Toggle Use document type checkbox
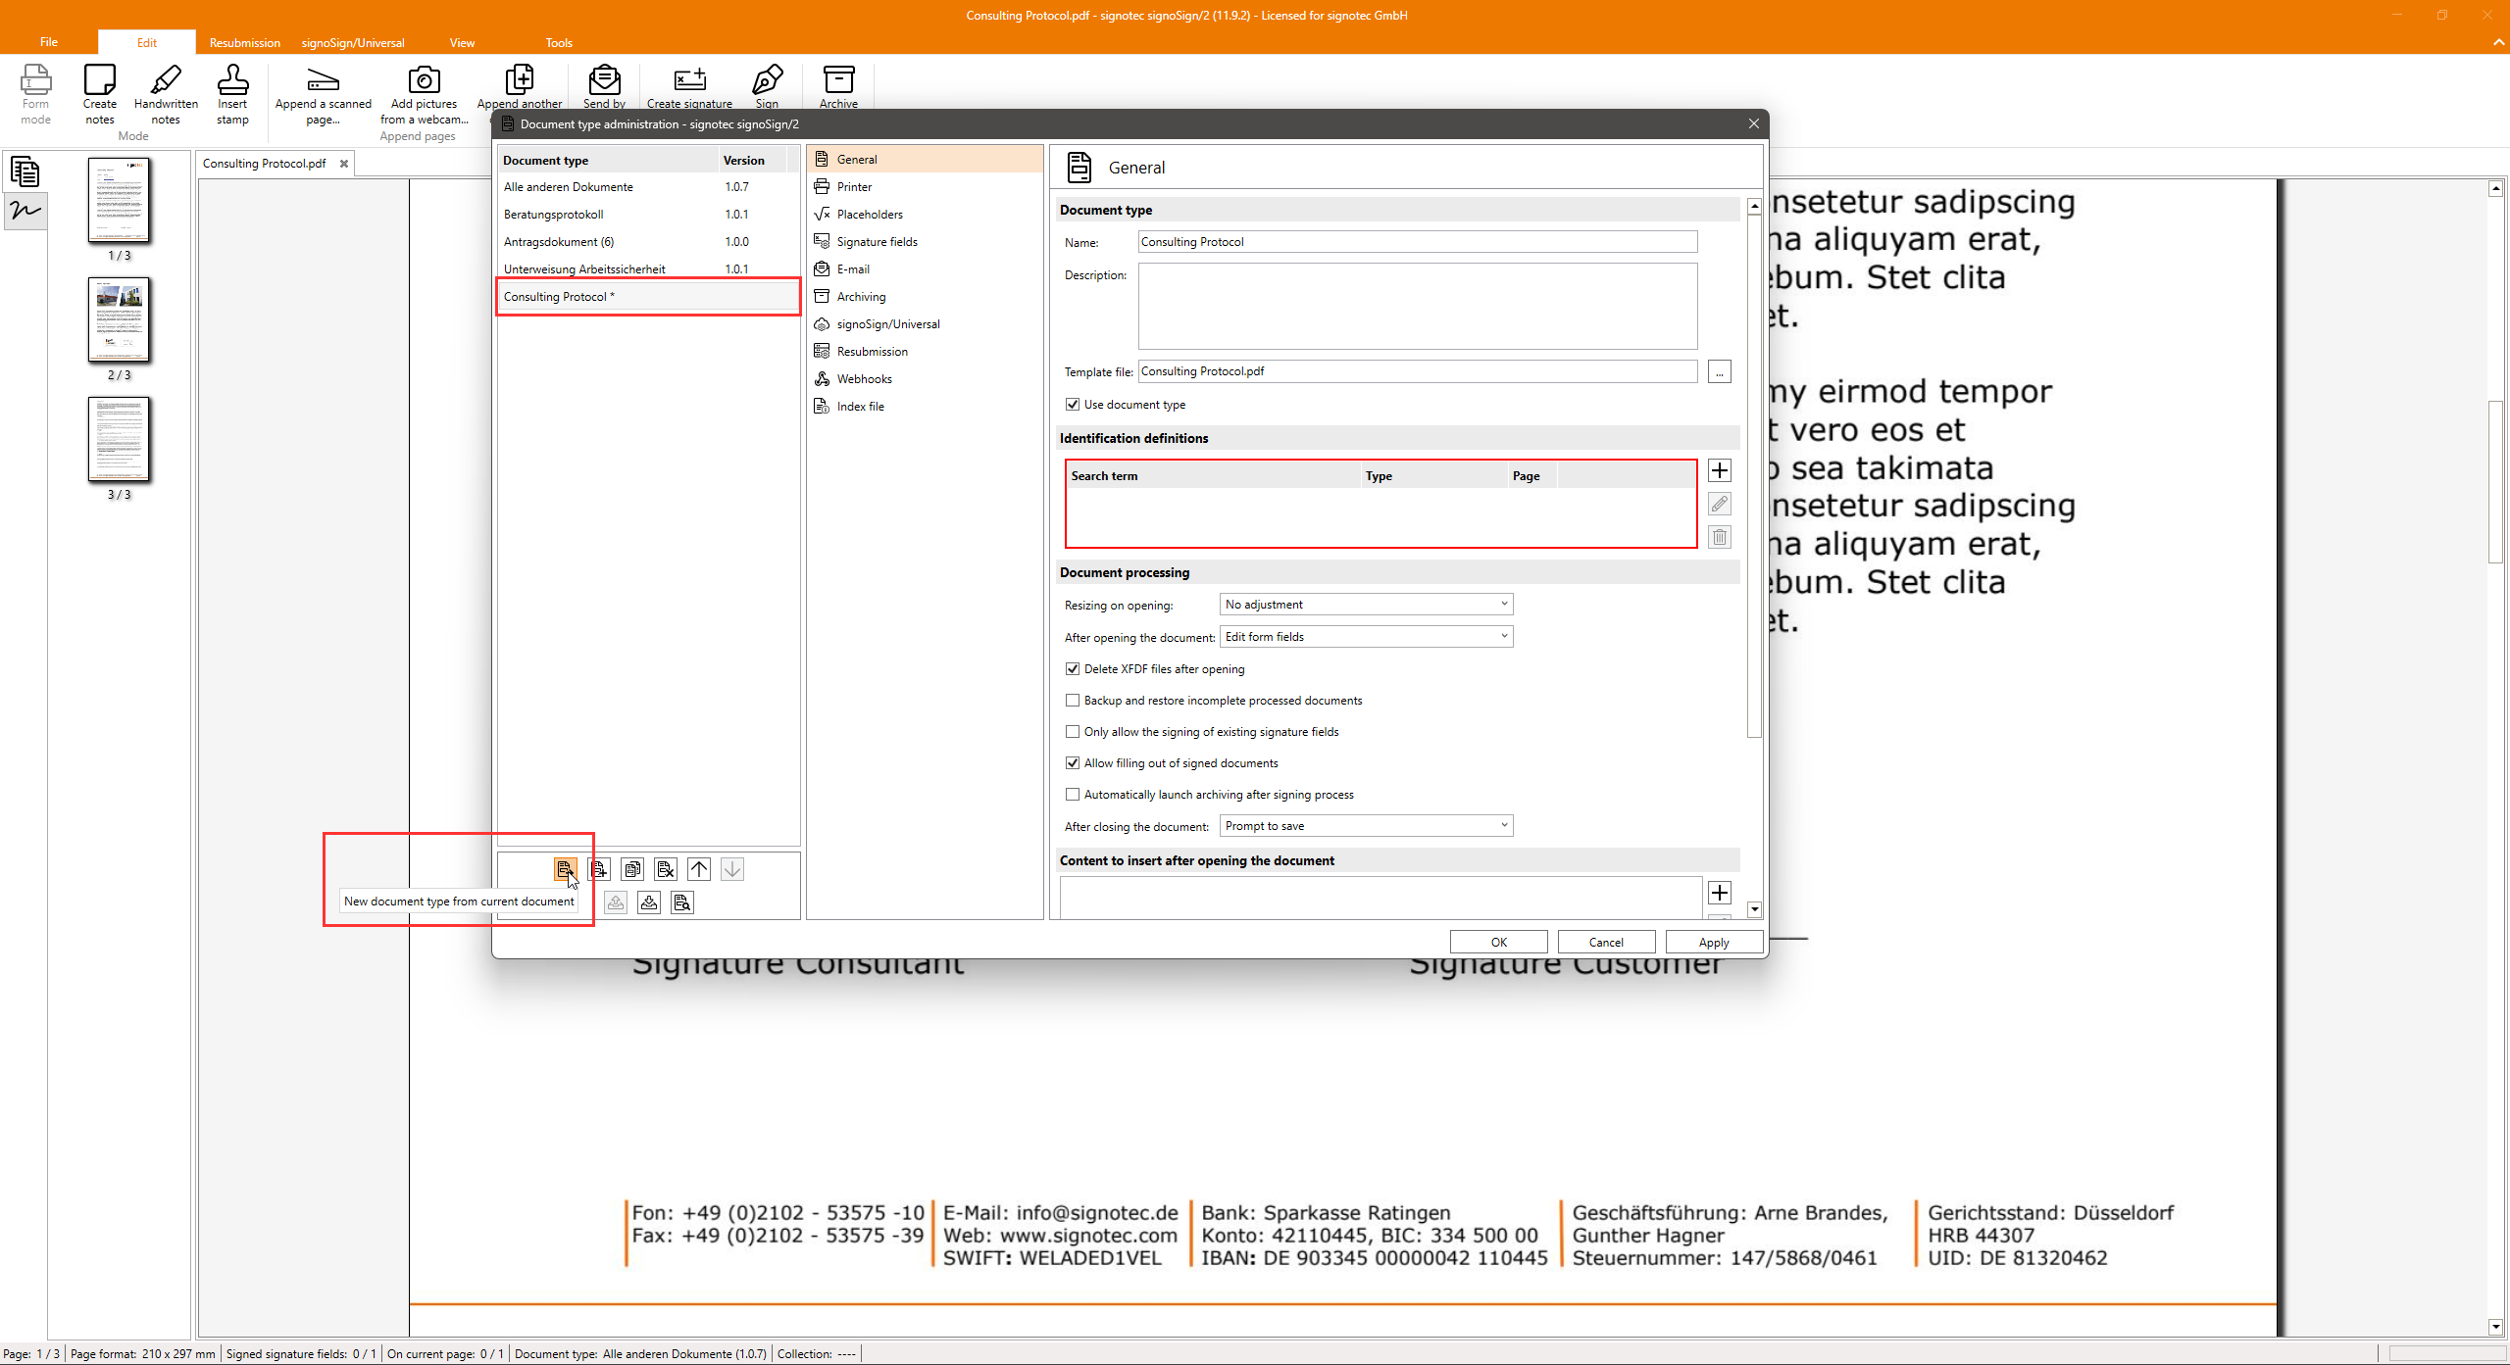This screenshot has height=1365, width=2510. pos(1073,405)
